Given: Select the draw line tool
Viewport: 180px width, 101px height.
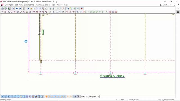Looking at the screenshot, I should [88, 12].
